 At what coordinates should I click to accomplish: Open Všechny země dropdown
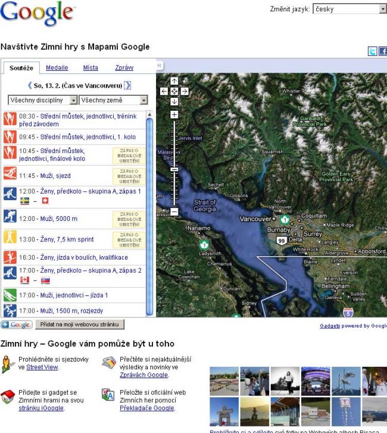coord(114,100)
